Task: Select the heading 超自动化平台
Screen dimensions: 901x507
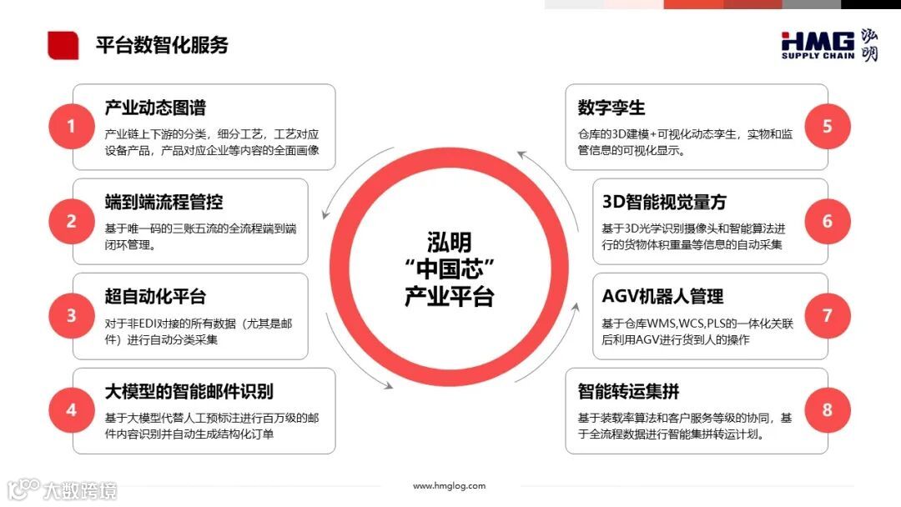Action: click(155, 296)
